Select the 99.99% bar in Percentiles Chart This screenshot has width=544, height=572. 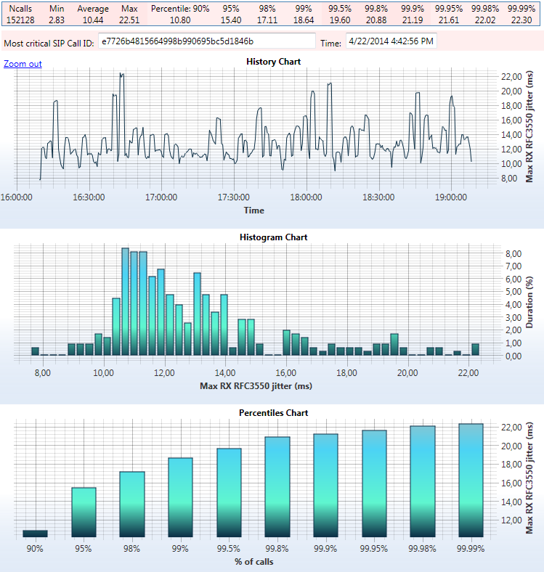point(471,480)
